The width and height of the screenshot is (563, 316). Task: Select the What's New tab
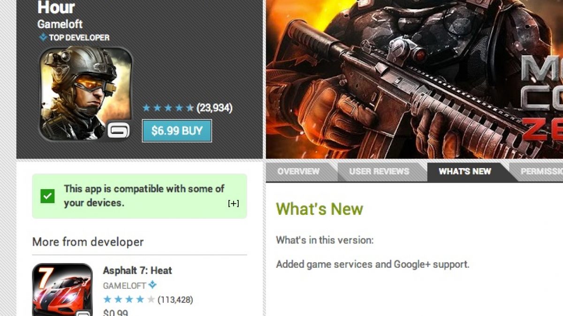coord(464,172)
